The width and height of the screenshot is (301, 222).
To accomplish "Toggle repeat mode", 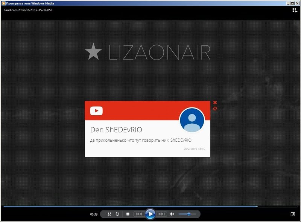I will click(x=117, y=214).
